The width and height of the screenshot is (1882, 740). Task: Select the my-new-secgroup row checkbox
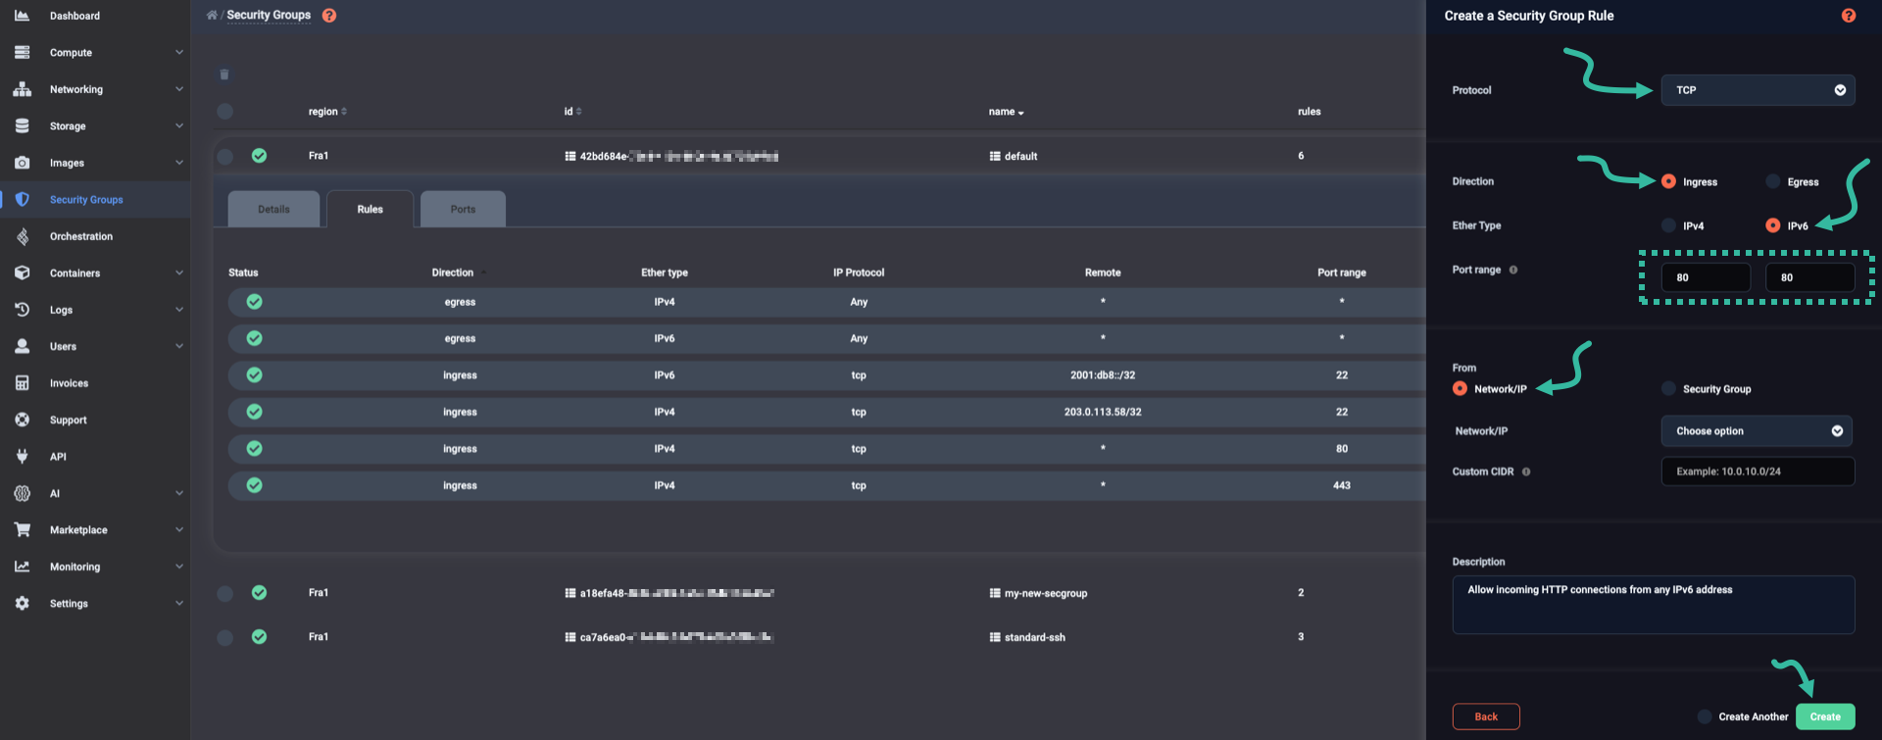pos(225,593)
